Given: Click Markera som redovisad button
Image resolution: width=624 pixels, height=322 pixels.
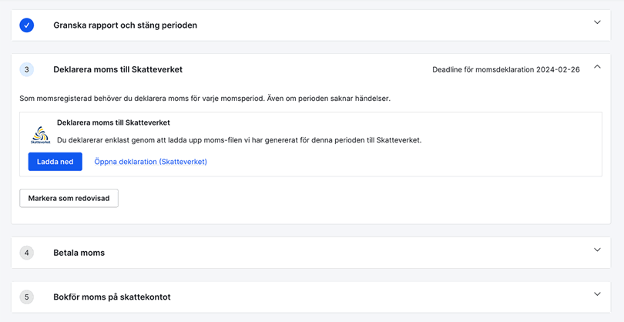Looking at the screenshot, I should click(69, 198).
